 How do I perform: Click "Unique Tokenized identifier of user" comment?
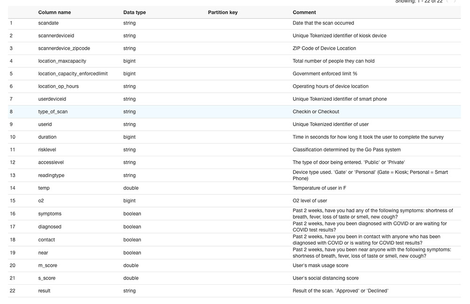330,124
